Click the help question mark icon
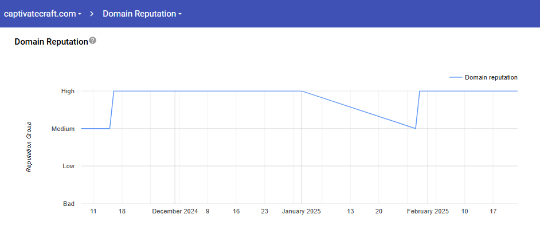The width and height of the screenshot is (540, 230). click(93, 41)
